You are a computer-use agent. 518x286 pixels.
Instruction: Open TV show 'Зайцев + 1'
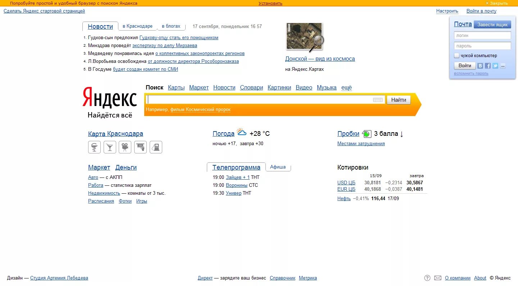coord(238,177)
